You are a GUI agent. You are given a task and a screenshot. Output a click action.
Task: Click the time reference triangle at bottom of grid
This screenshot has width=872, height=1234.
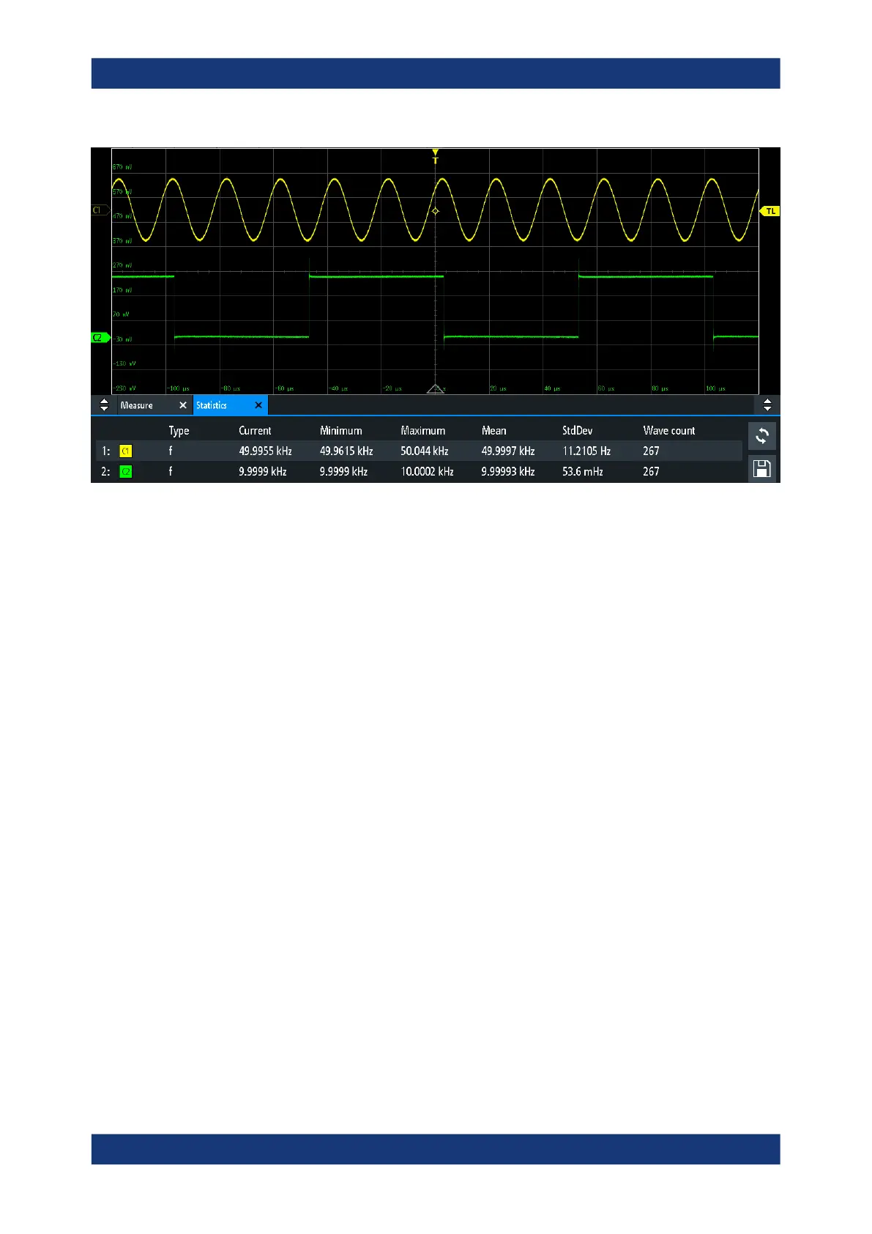436,388
